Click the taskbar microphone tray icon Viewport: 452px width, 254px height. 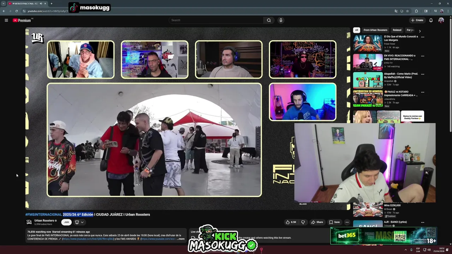coord(411,250)
